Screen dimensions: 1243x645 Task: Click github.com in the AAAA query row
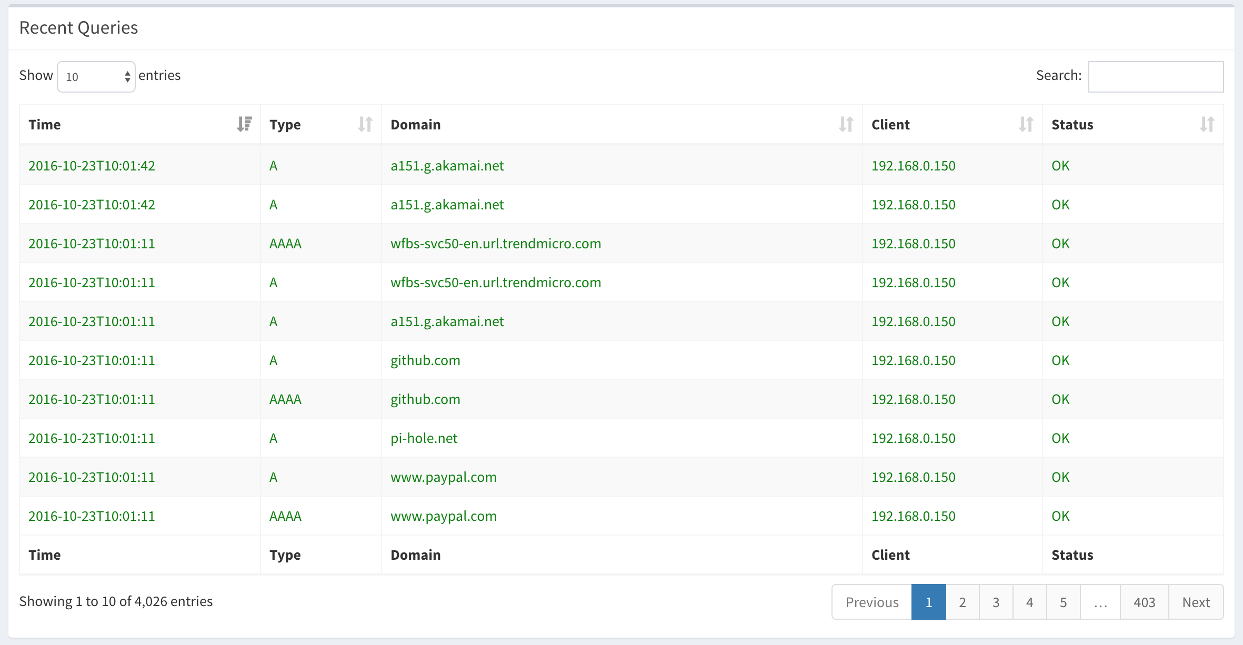click(425, 399)
